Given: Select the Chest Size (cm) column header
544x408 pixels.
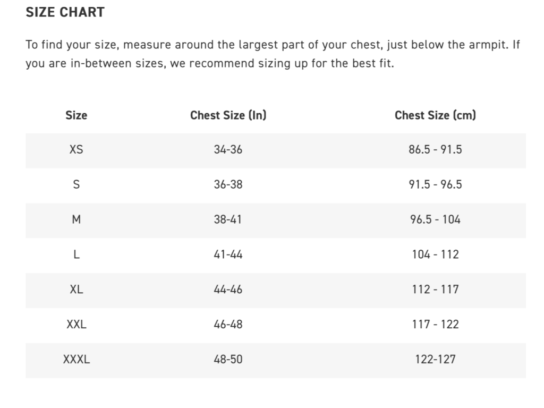Looking at the screenshot, I should click(x=435, y=115).
